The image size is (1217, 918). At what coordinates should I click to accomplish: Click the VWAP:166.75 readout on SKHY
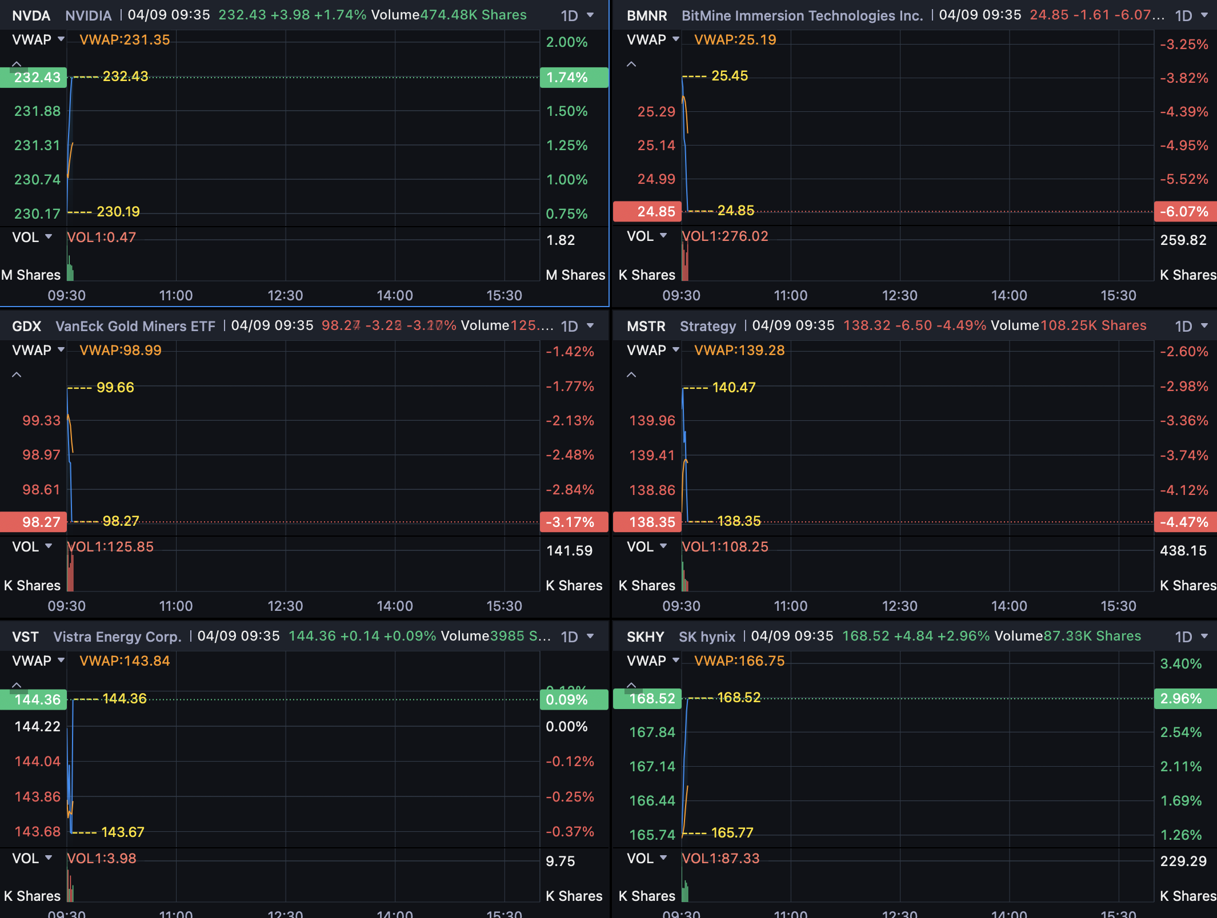coord(739,661)
